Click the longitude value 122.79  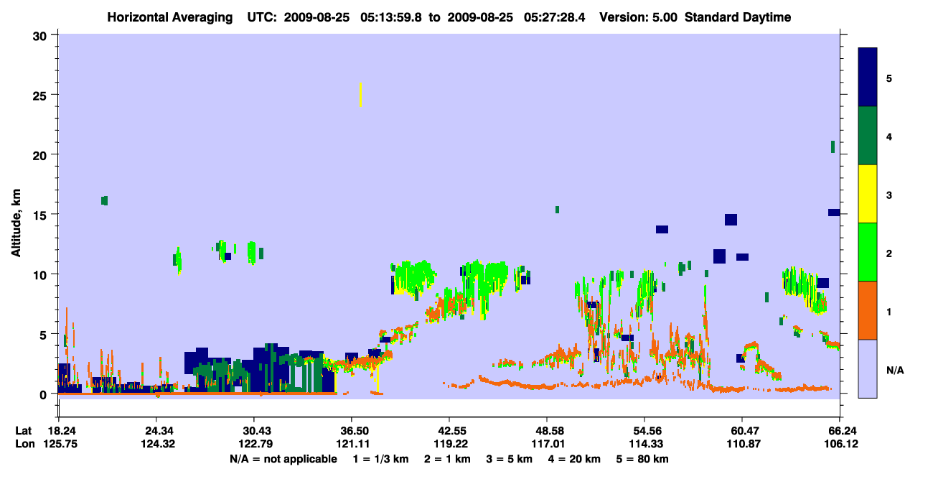point(254,444)
